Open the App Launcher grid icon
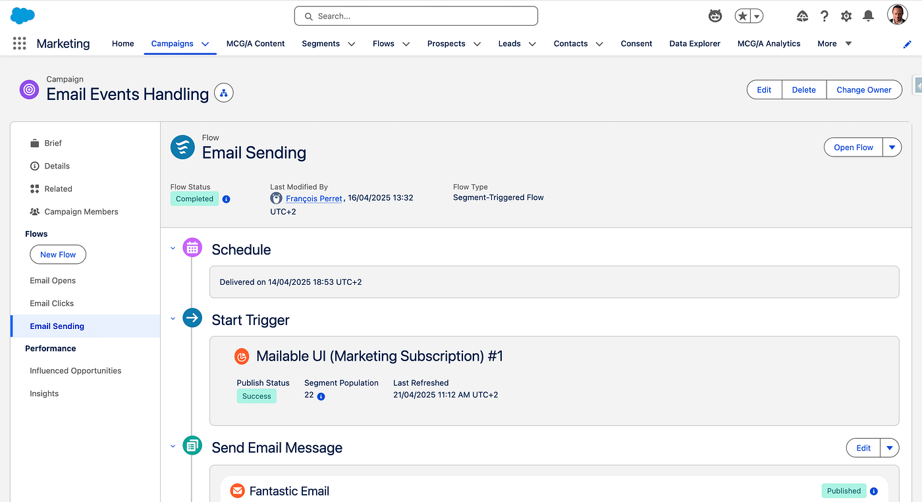This screenshot has height=502, width=922. (19, 43)
